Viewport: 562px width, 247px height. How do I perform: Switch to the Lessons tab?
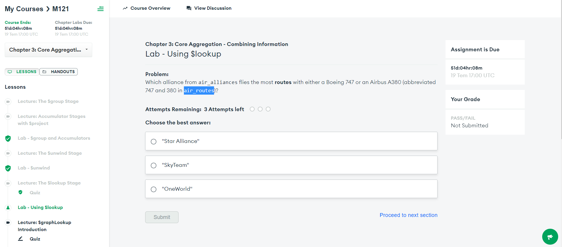click(22, 72)
